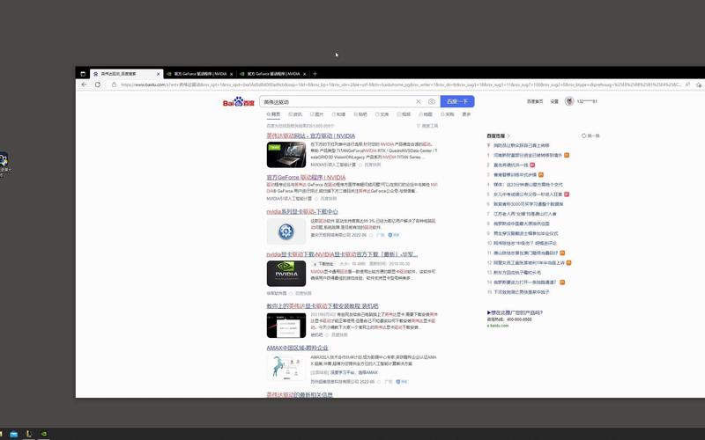Image resolution: width=705 pixels, height=440 pixels.
Task: Click the site lock icon in address bar
Action: click(x=114, y=84)
